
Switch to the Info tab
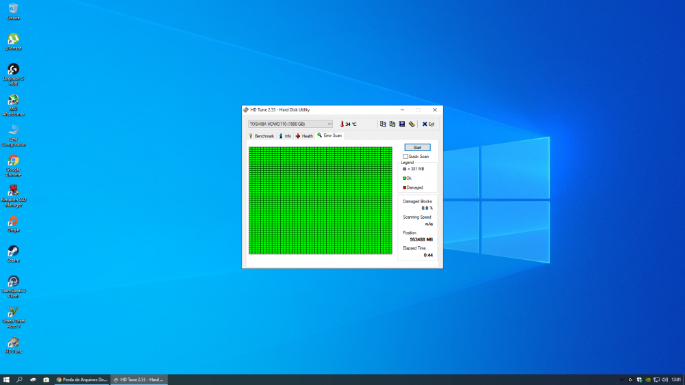click(285, 136)
